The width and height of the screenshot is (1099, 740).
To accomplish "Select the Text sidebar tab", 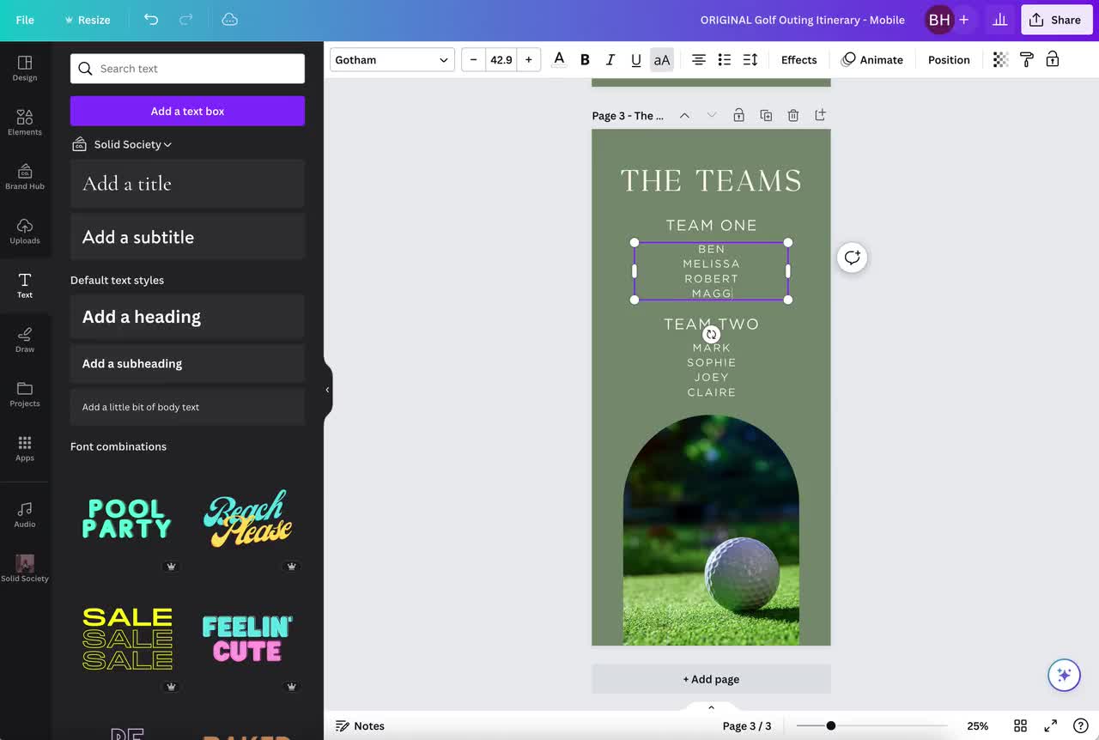I will click(25, 285).
